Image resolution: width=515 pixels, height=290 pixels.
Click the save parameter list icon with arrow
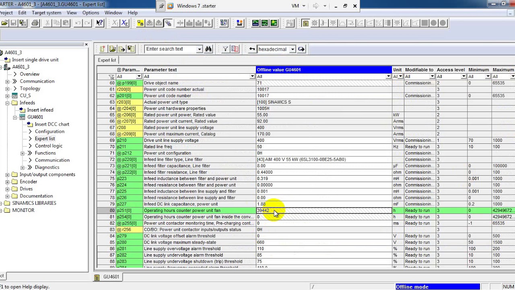click(x=122, y=49)
